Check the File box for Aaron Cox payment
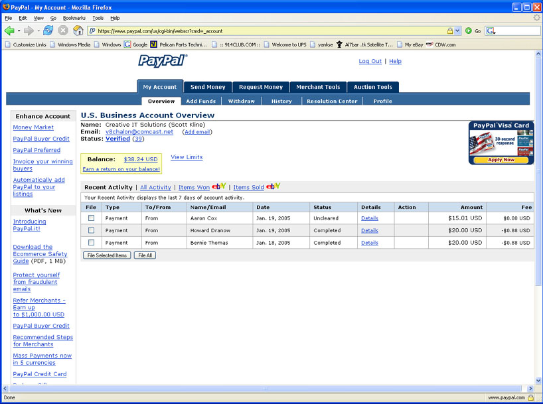This screenshot has height=404, width=543. click(91, 218)
